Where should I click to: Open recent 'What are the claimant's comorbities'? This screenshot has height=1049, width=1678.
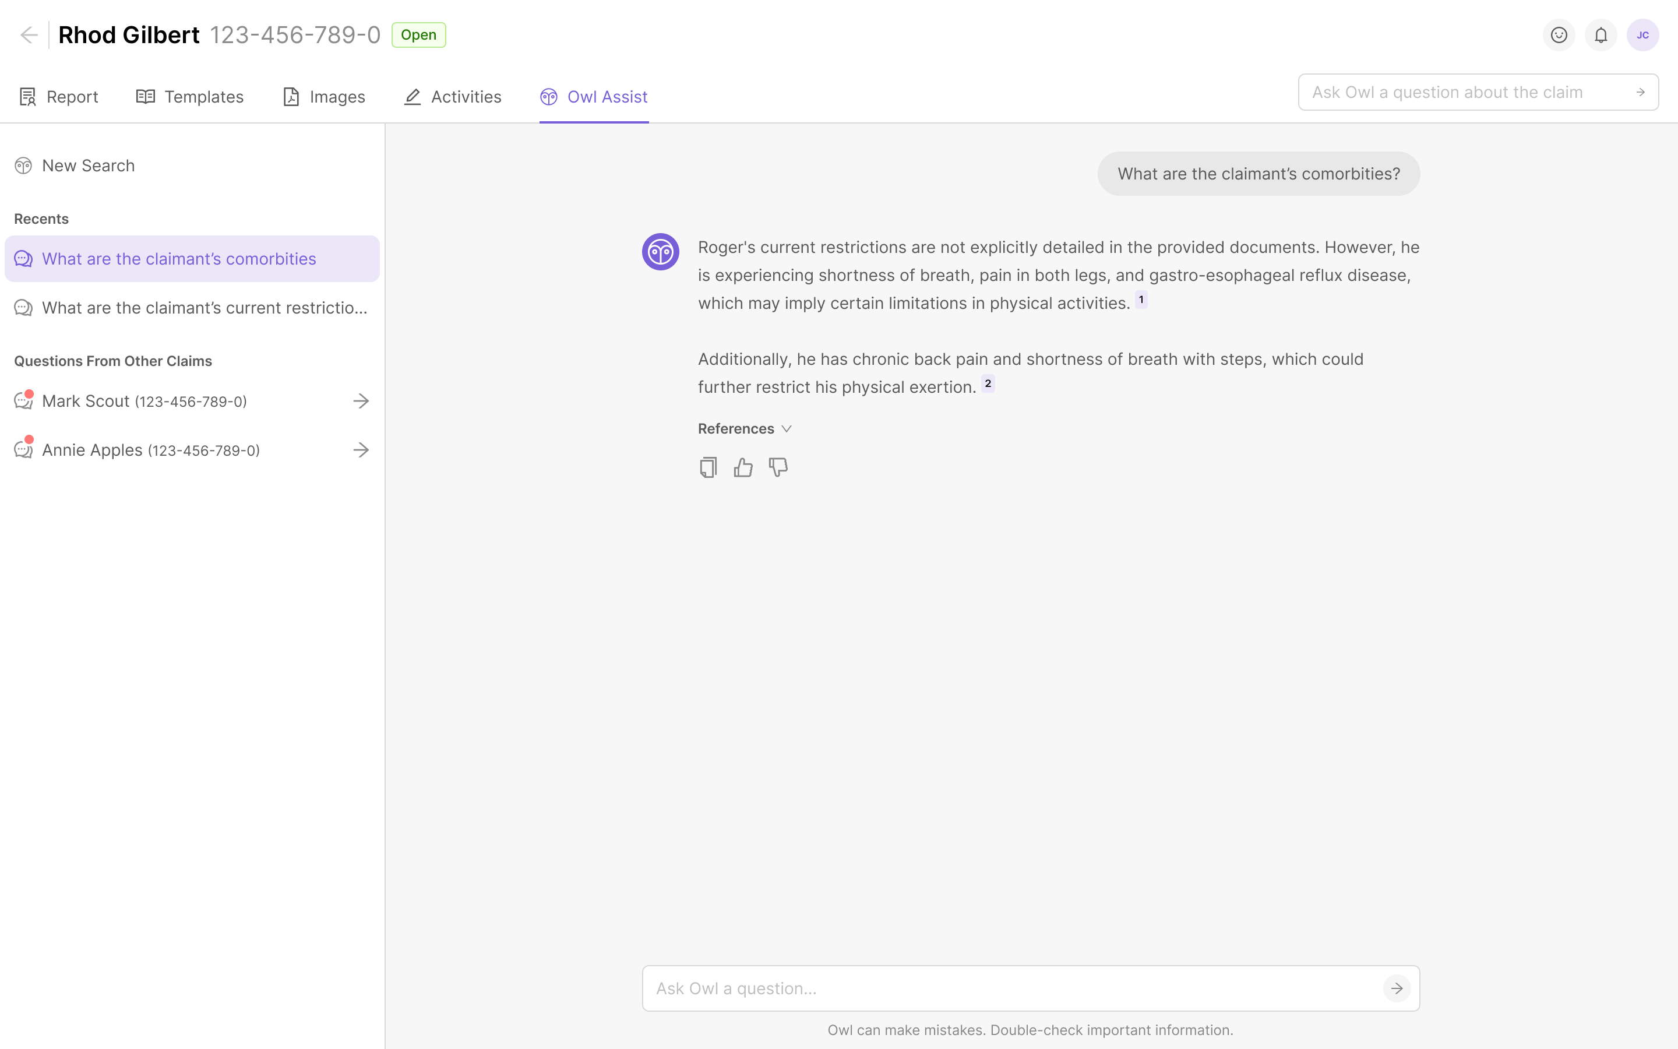pos(192,259)
